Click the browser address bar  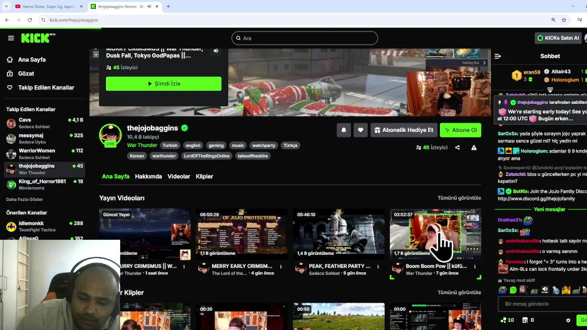293,20
